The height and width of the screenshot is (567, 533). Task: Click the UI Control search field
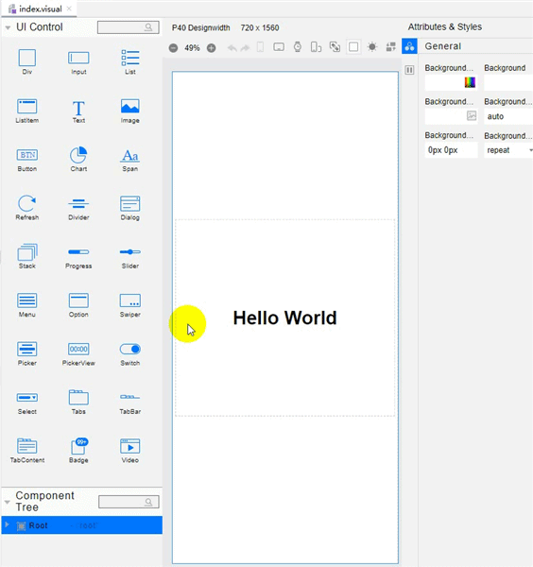128,27
